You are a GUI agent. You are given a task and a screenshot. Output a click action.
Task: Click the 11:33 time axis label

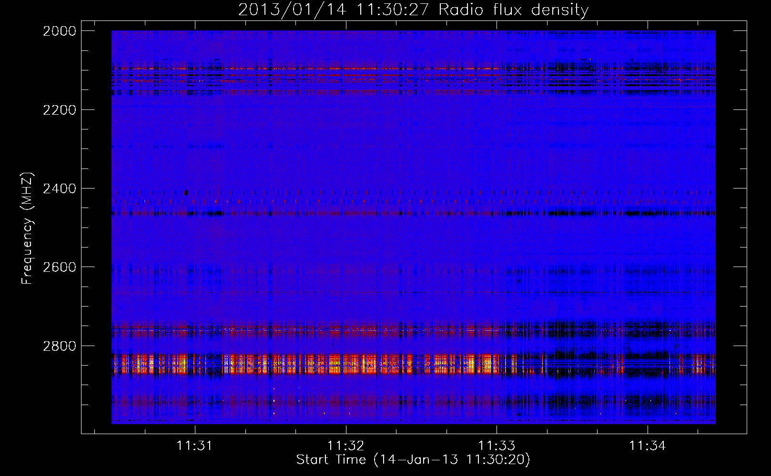(x=497, y=446)
